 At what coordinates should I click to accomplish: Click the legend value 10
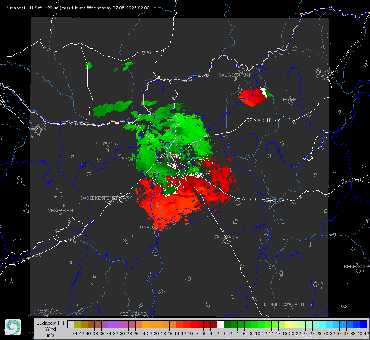257,334
